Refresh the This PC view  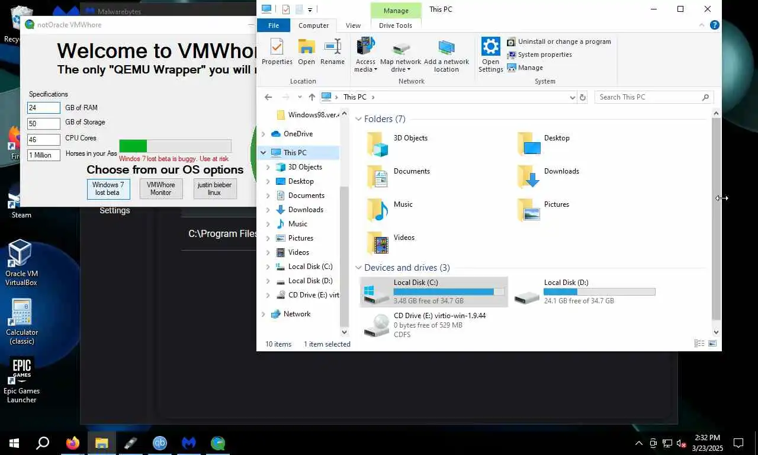pyautogui.click(x=583, y=97)
